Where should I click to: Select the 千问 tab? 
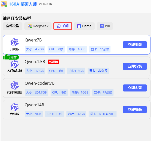tap(63, 26)
